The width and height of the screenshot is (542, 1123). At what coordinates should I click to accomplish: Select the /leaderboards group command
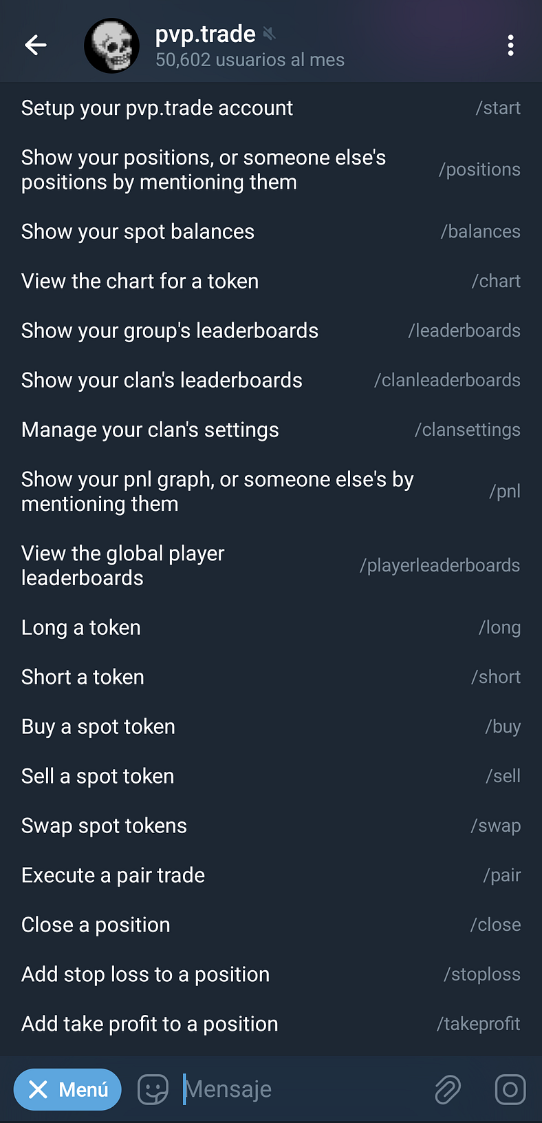coord(271,331)
